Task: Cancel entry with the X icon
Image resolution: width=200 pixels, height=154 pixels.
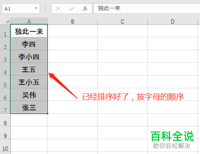Action: coord(58,9)
